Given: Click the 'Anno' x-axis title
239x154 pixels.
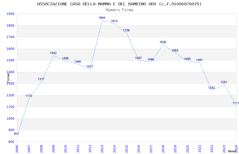Looking at the screenshot, I should 232,151.
